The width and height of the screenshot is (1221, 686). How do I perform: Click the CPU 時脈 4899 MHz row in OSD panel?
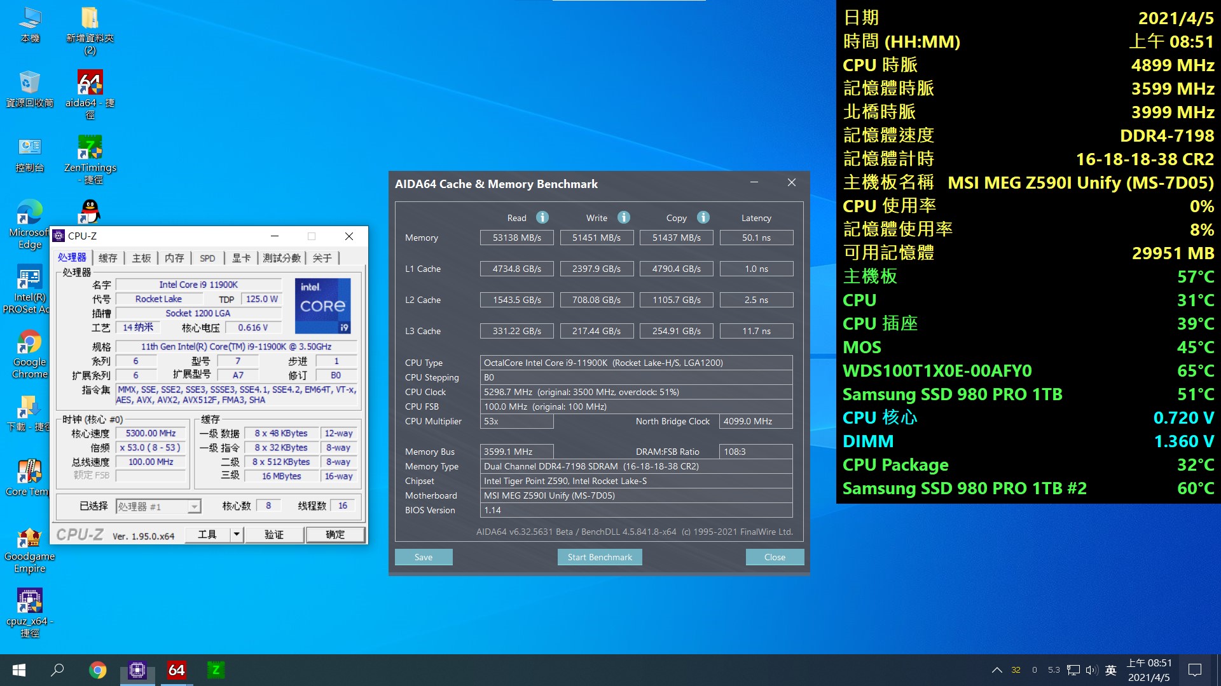coord(1028,65)
